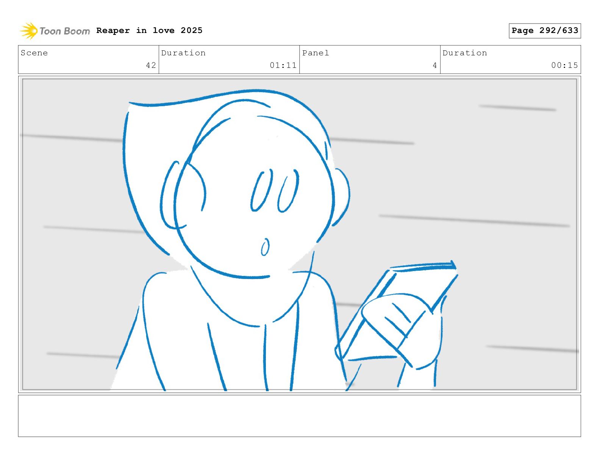Select the title 'Reaper in love 2025'
The image size is (600, 464).
149,30
